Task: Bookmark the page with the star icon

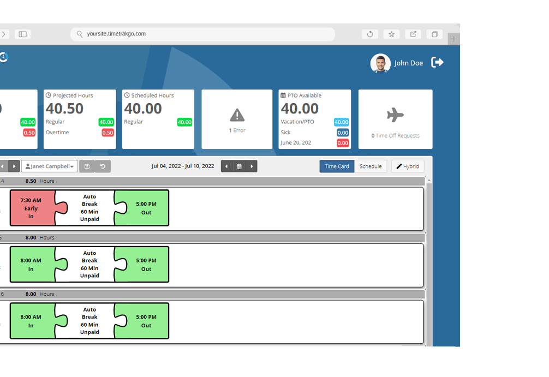Action: pos(391,34)
